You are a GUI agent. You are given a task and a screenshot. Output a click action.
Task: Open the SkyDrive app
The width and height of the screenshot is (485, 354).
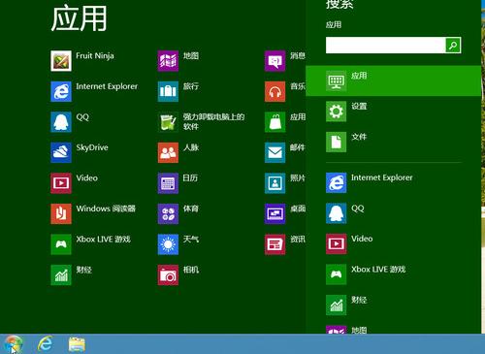(x=80, y=152)
